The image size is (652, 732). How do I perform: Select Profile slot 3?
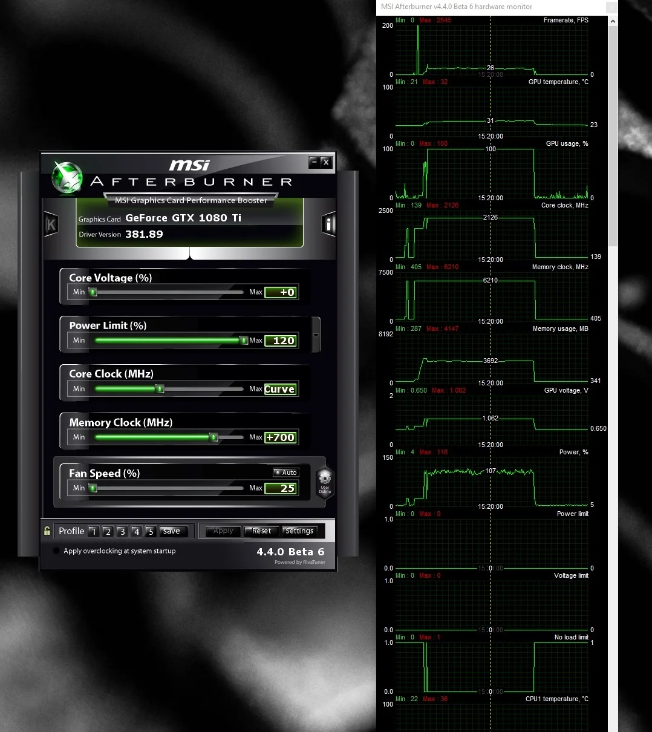pos(122,531)
